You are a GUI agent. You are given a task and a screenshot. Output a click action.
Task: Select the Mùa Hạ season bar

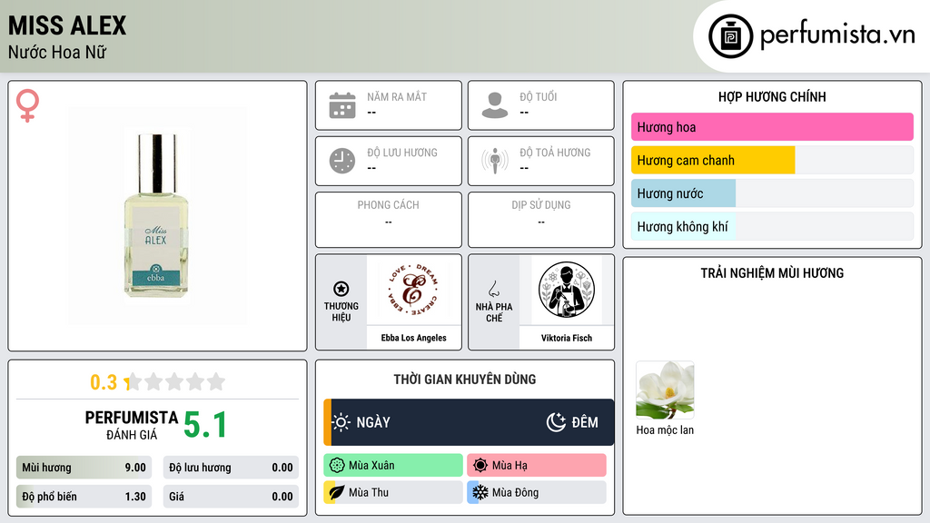537,466
